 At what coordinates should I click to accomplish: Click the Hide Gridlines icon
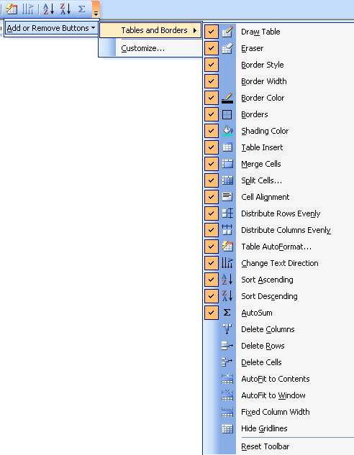point(227,428)
